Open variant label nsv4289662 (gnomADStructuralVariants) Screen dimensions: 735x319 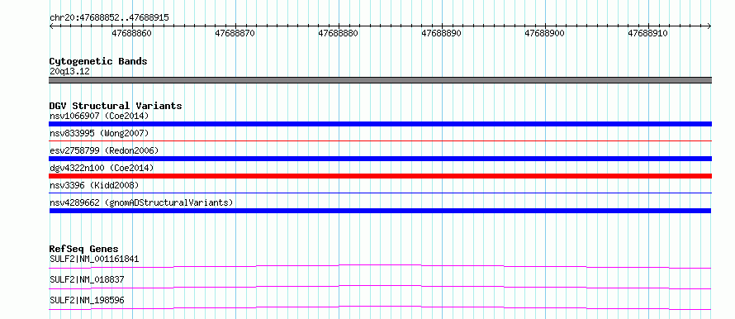141,202
